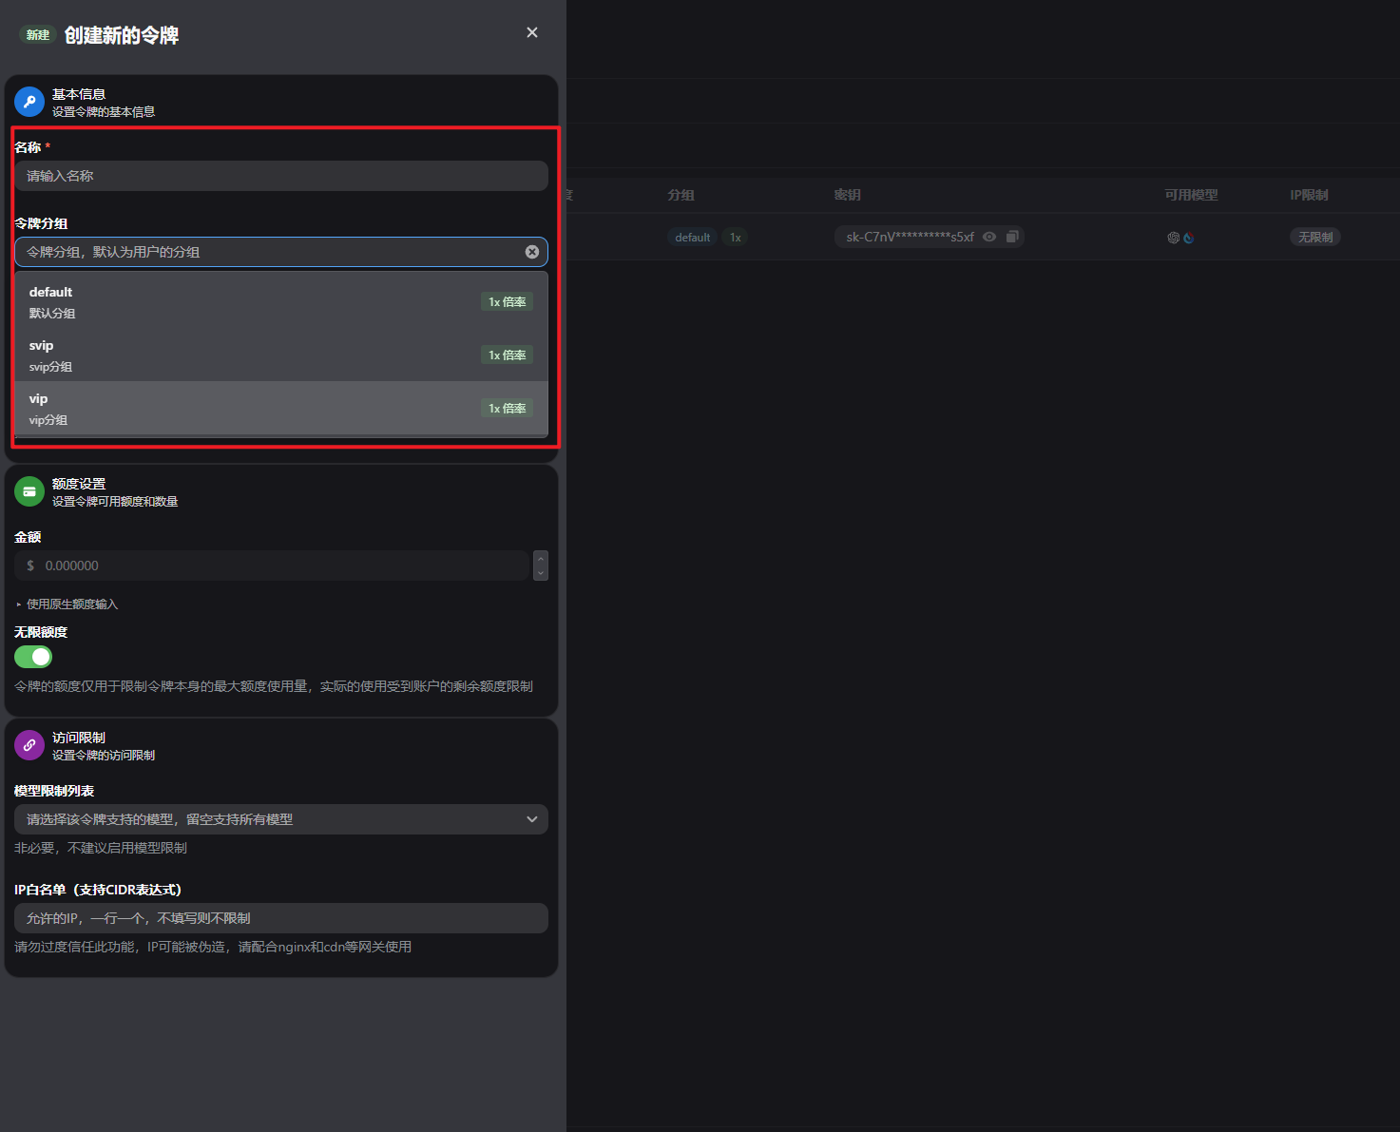Select the svip group option
This screenshot has width=1400, height=1132.
coord(281,355)
